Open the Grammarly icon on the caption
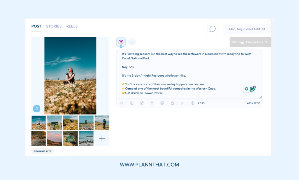Image resolution: width=299 pixels, height=180 pixels. (252, 89)
